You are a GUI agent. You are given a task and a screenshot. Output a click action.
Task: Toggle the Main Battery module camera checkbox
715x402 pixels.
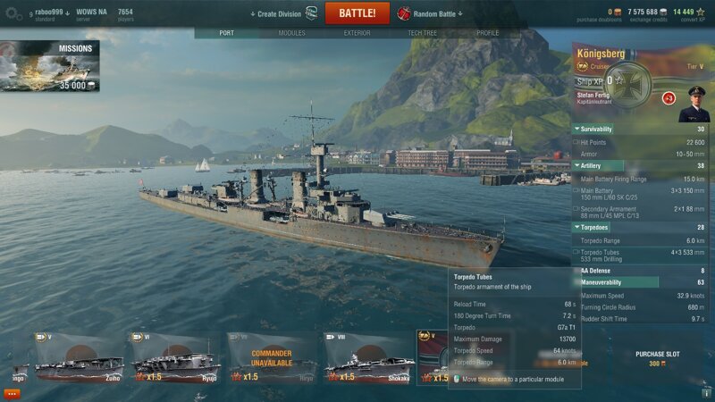pos(576,190)
